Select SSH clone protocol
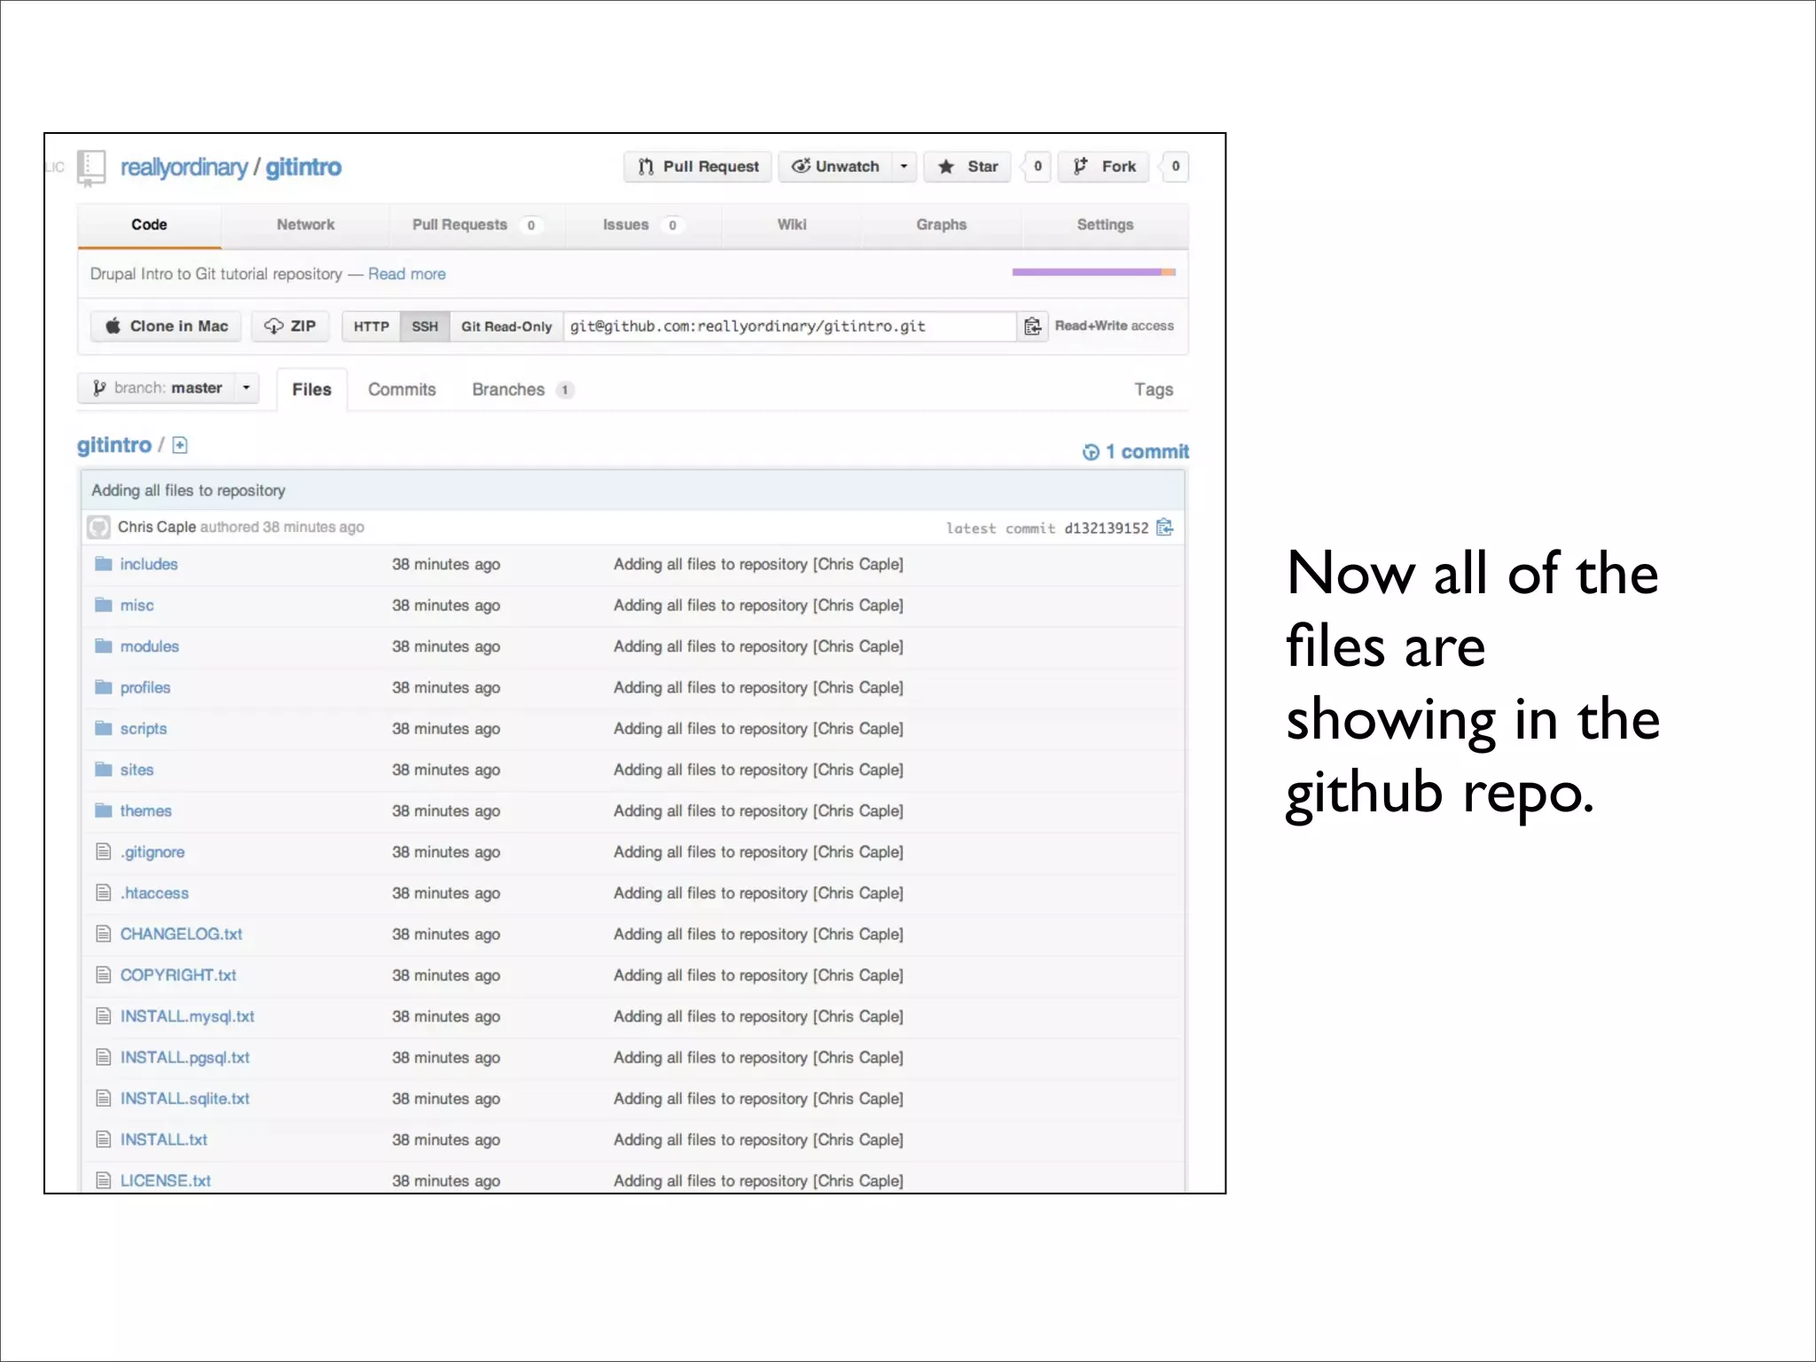Screen dimensions: 1816x1362 pos(425,326)
